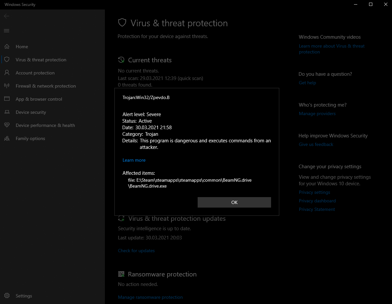Click threat name Trojan:Win32/Zpevdo.B

[x=146, y=97]
